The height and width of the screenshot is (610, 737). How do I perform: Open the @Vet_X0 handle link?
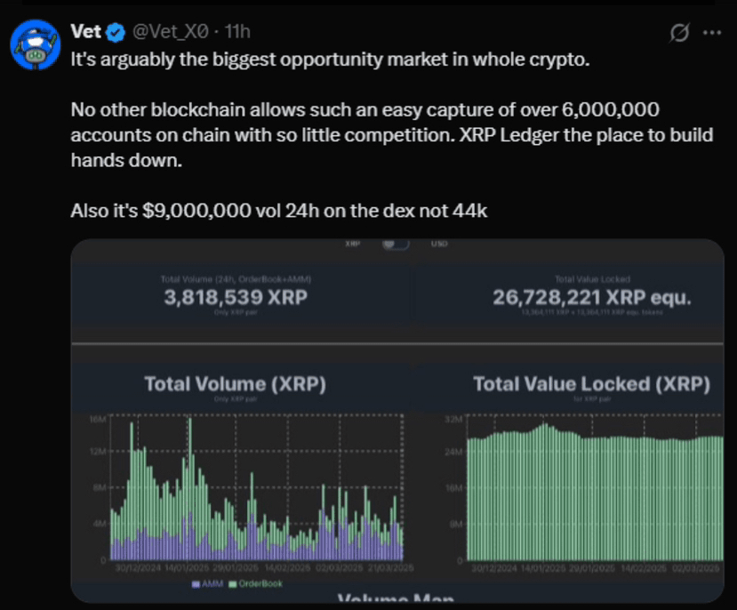172,33
